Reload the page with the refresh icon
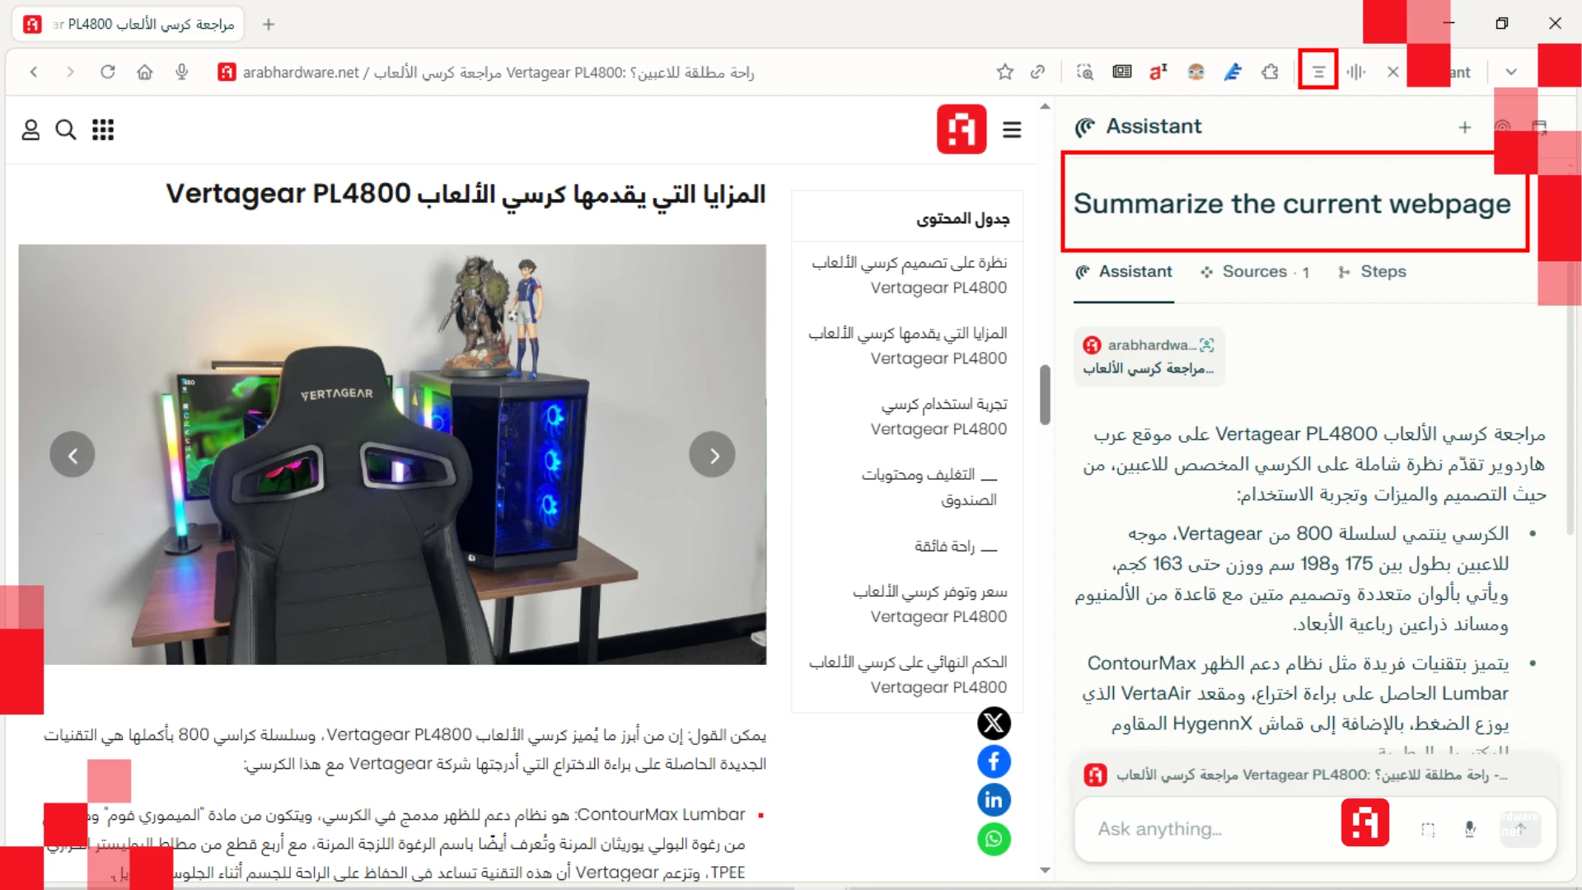The width and height of the screenshot is (1582, 890). [x=107, y=73]
